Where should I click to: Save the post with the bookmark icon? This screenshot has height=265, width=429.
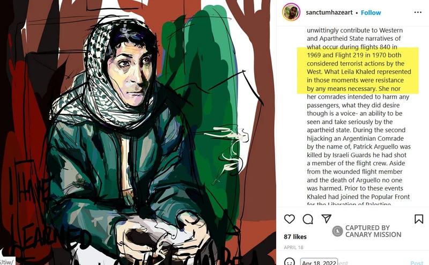click(x=419, y=219)
